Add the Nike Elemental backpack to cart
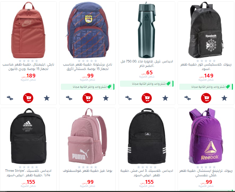The height and width of the screenshot is (192, 235). coord(28,98)
